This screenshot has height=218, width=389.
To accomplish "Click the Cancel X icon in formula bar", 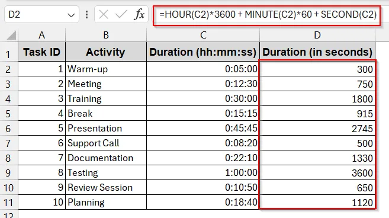I will [x=103, y=14].
